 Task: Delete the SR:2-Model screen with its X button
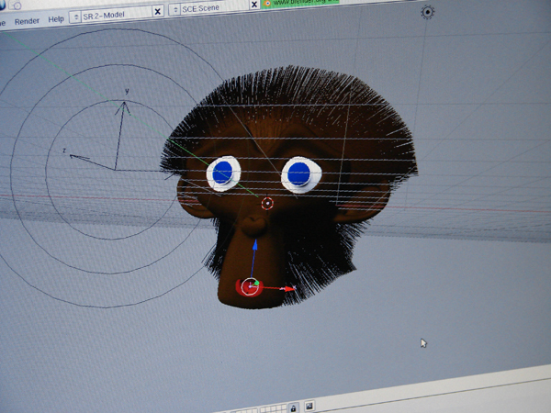(158, 12)
